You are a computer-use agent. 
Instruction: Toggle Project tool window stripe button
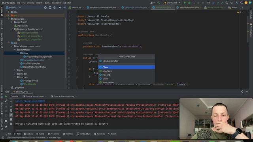coord(2,11)
